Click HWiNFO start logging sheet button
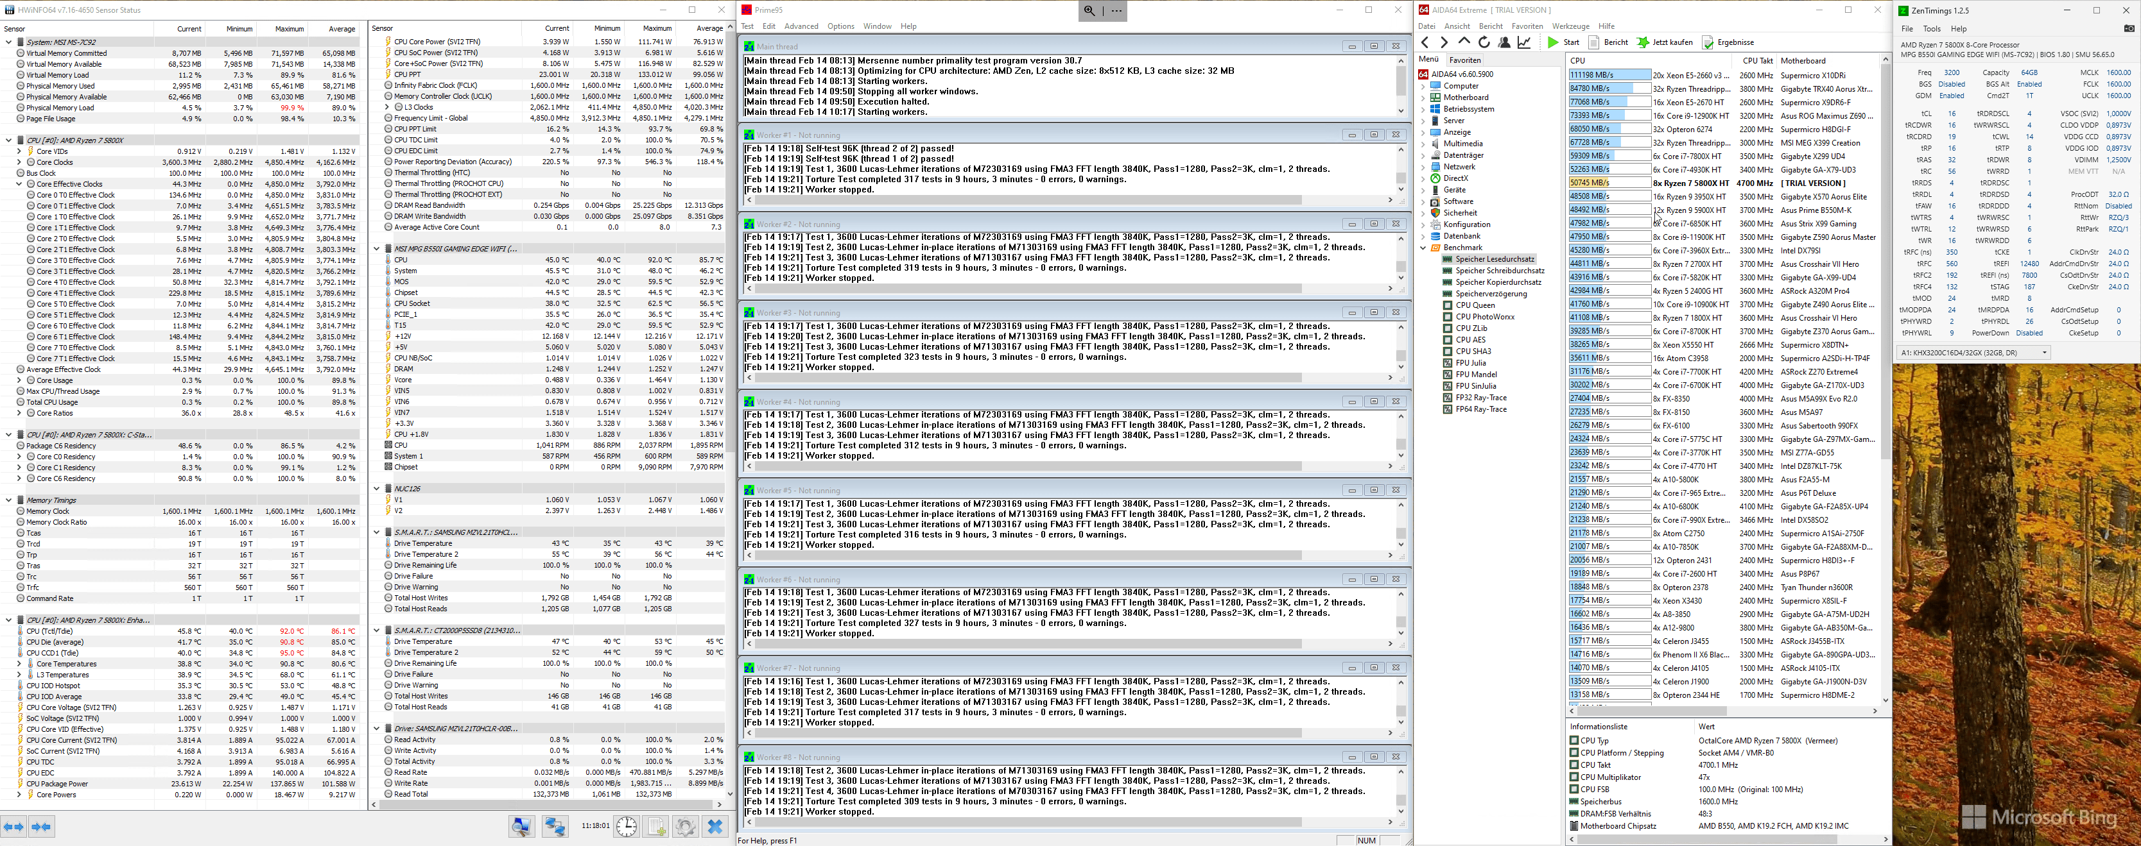The image size is (2141, 846). 657,826
